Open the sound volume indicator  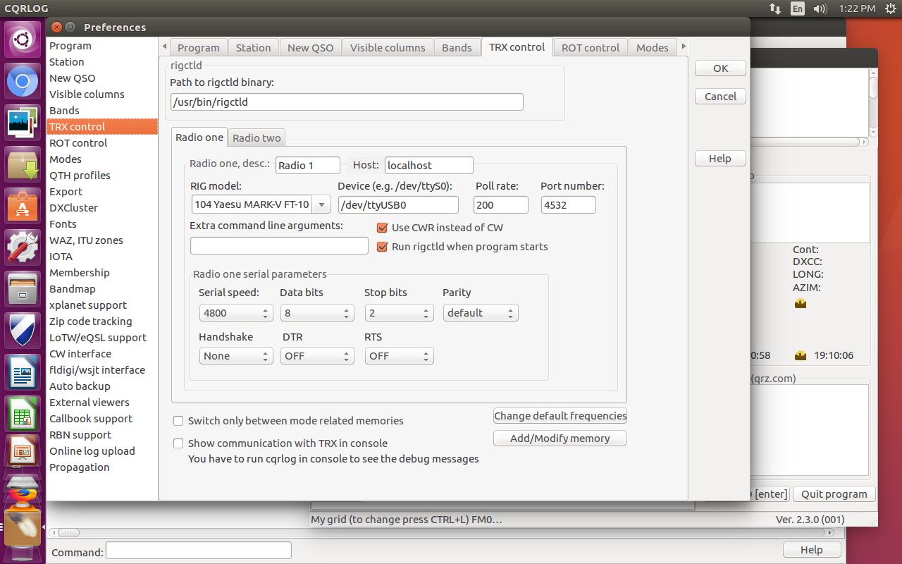tap(820, 8)
